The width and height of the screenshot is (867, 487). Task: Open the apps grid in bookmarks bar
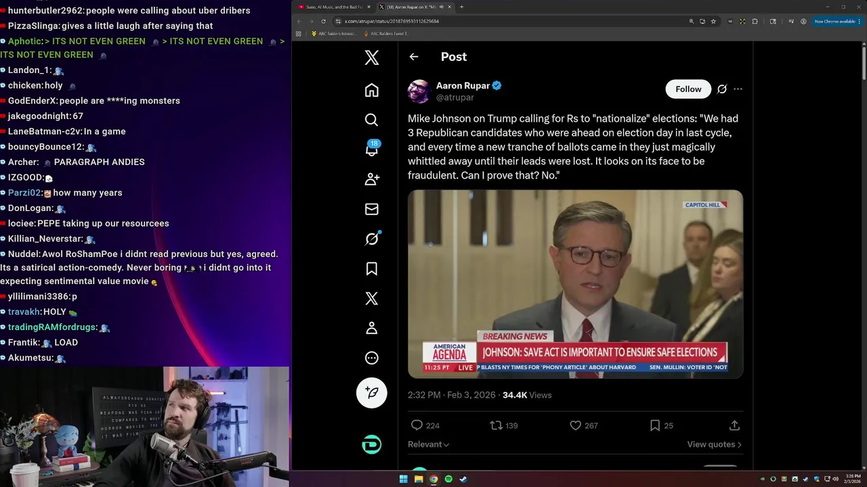[x=298, y=33]
